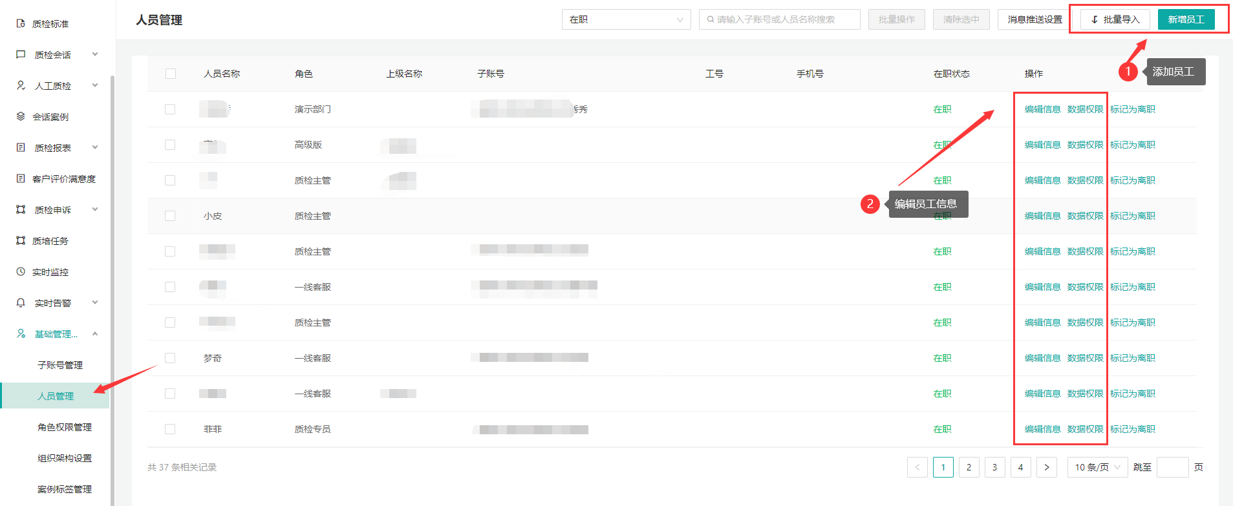This screenshot has width=1233, height=506.
Task: Click the 实时监控 clock icon
Action: coord(21,271)
